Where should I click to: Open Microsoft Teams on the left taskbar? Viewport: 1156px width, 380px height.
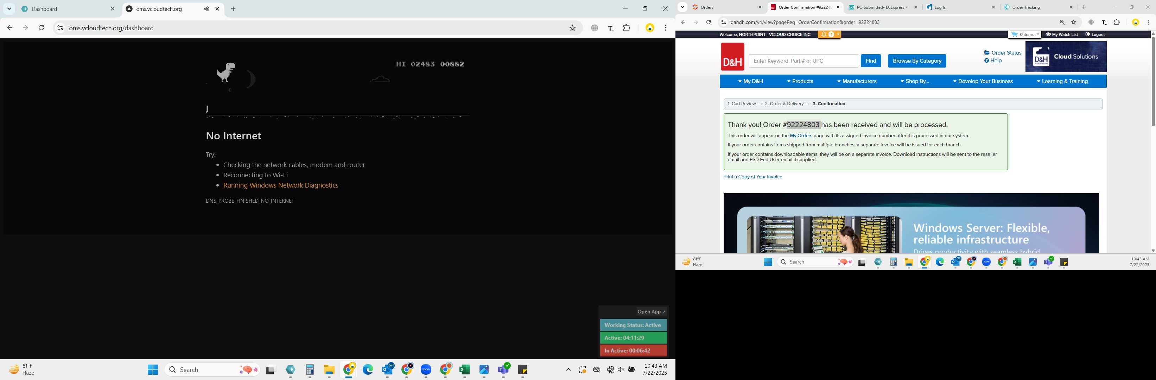(x=503, y=370)
